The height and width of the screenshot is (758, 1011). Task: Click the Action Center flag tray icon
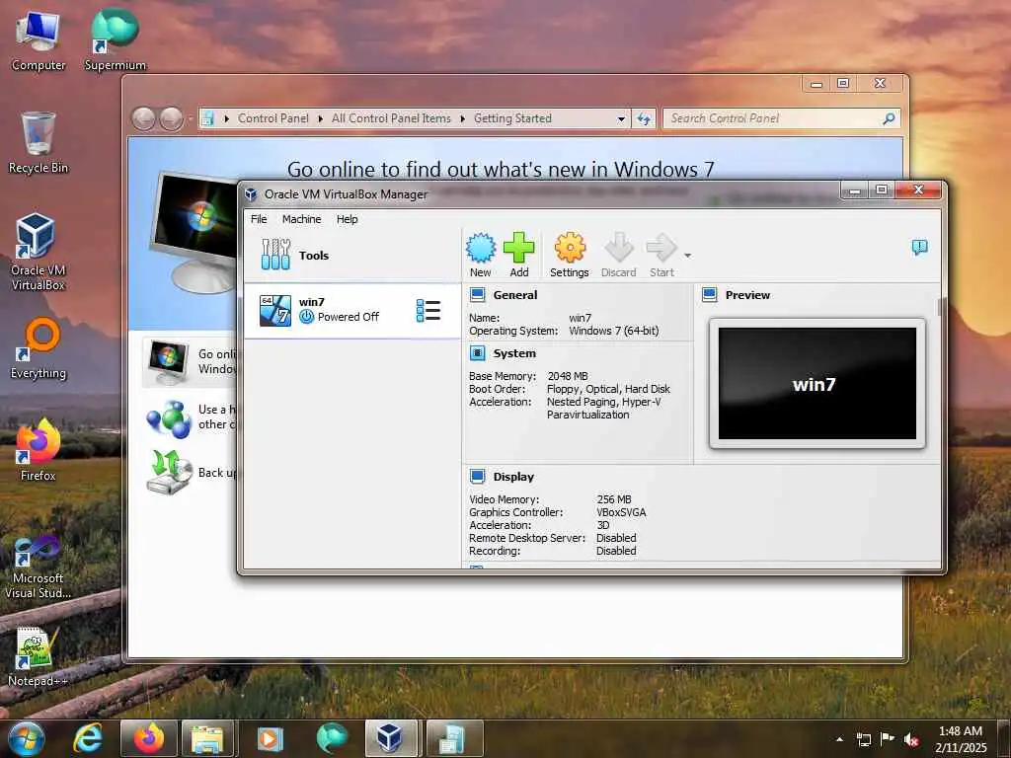[888, 739]
